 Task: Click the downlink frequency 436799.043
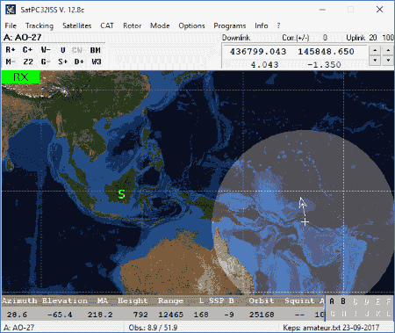(258, 52)
